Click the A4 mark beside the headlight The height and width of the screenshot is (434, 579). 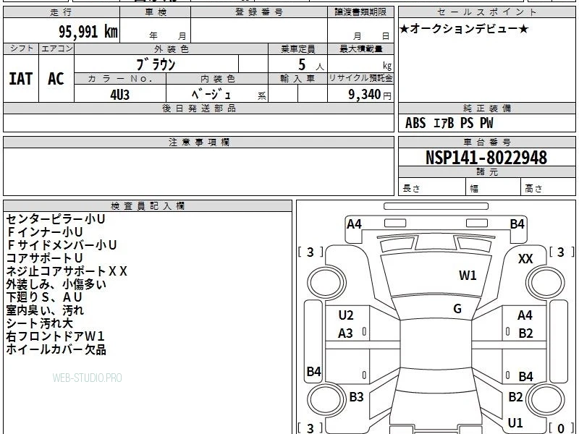354,224
